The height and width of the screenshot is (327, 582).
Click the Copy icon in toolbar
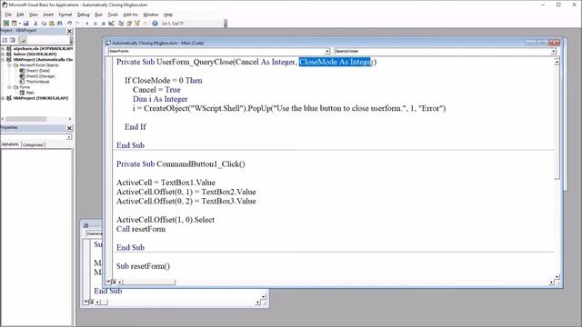coord(44,24)
